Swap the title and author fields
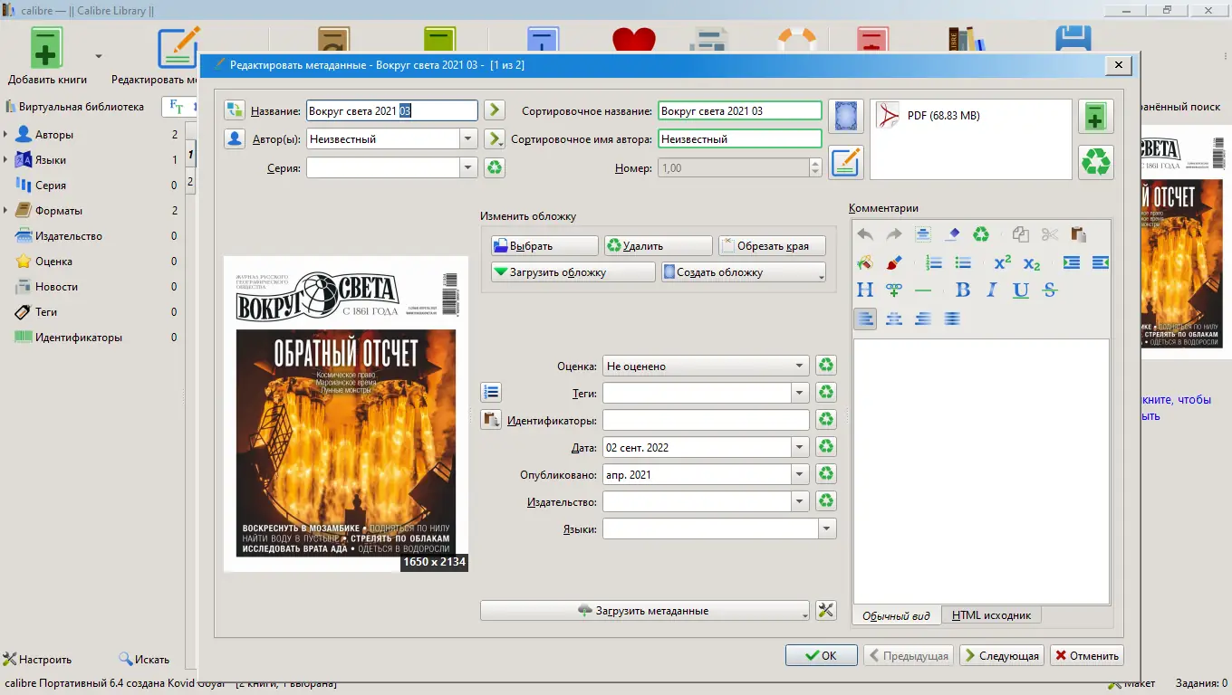 click(x=235, y=110)
